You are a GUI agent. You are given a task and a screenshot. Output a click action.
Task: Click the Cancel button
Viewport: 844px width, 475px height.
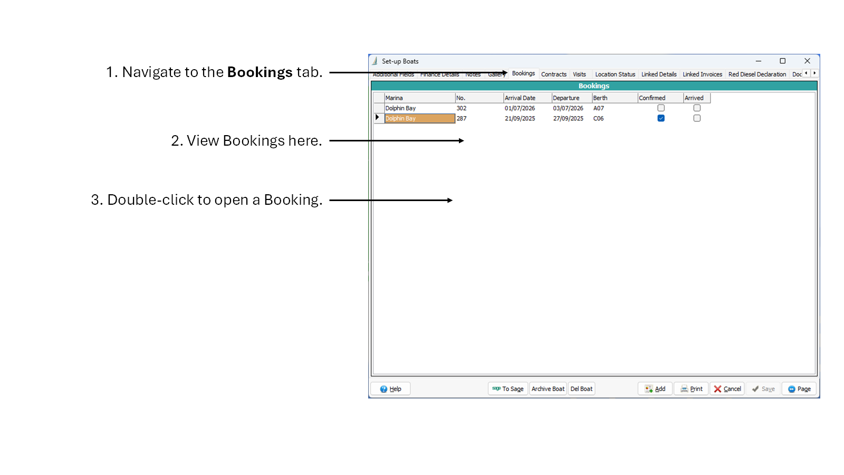click(727, 389)
